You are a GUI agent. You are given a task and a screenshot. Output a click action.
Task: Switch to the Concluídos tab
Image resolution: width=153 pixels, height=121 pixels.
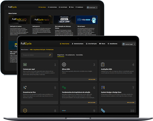[79, 55]
